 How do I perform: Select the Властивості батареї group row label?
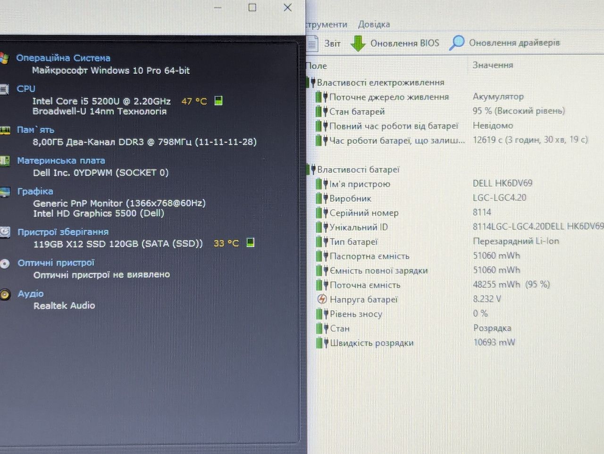(x=358, y=170)
